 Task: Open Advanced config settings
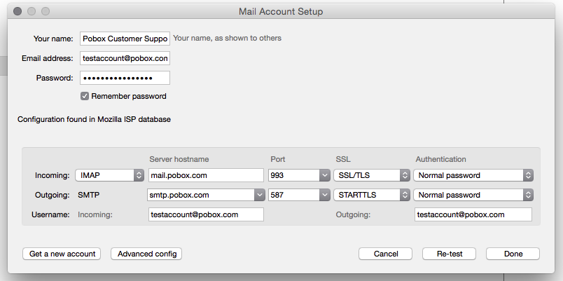pyautogui.click(x=146, y=254)
